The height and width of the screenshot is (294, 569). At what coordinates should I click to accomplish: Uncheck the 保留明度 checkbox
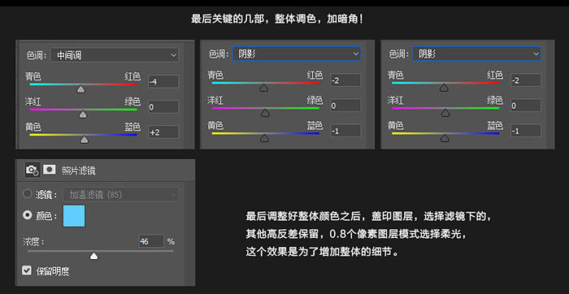click(27, 270)
